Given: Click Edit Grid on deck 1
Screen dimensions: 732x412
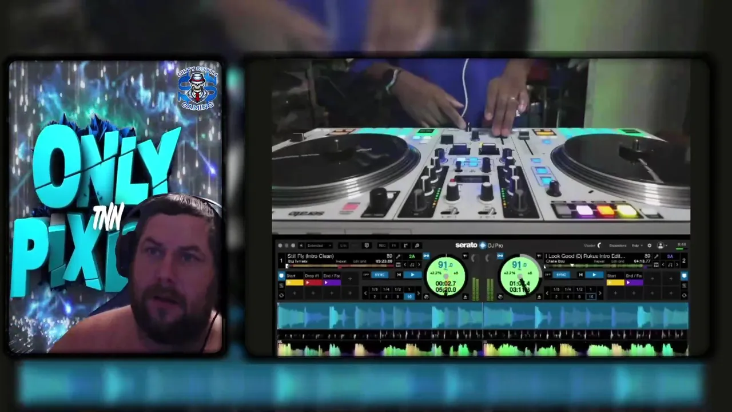Looking at the screenshot, I should 360,262.
